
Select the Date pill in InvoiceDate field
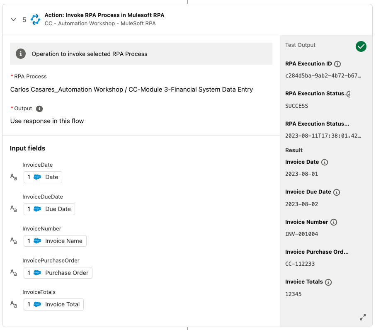click(x=43, y=177)
